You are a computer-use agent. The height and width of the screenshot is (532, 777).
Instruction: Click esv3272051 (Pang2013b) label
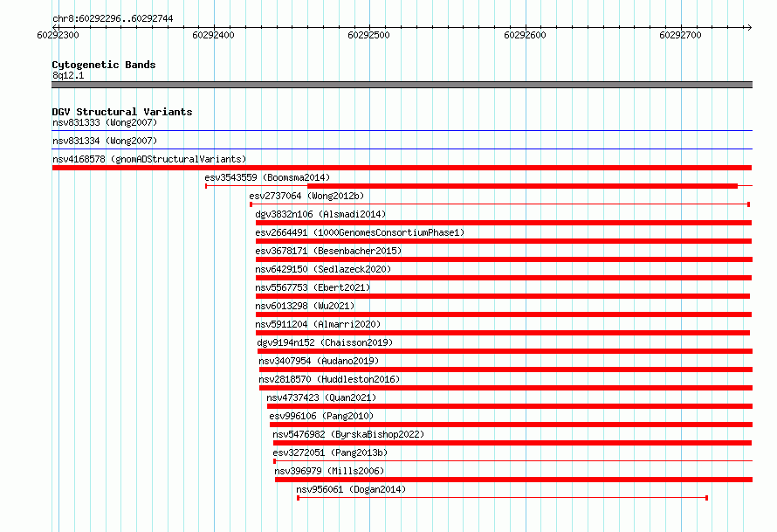point(330,453)
